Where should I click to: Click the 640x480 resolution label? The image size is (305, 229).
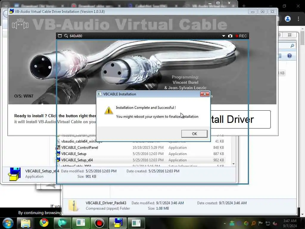[x=76, y=36]
